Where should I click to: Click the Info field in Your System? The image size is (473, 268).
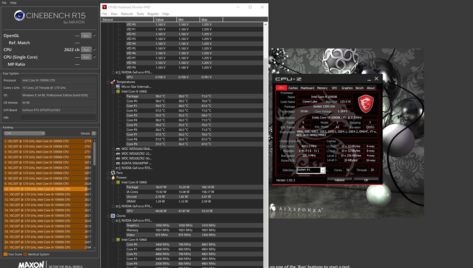pos(58,117)
